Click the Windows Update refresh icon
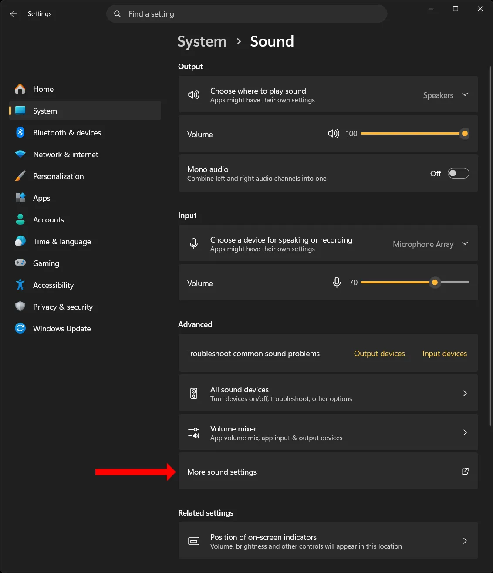Screen dimensions: 493x573 pos(20,328)
